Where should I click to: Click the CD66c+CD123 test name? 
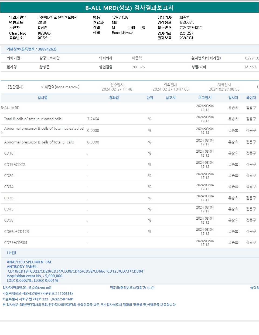[x=16, y=232]
